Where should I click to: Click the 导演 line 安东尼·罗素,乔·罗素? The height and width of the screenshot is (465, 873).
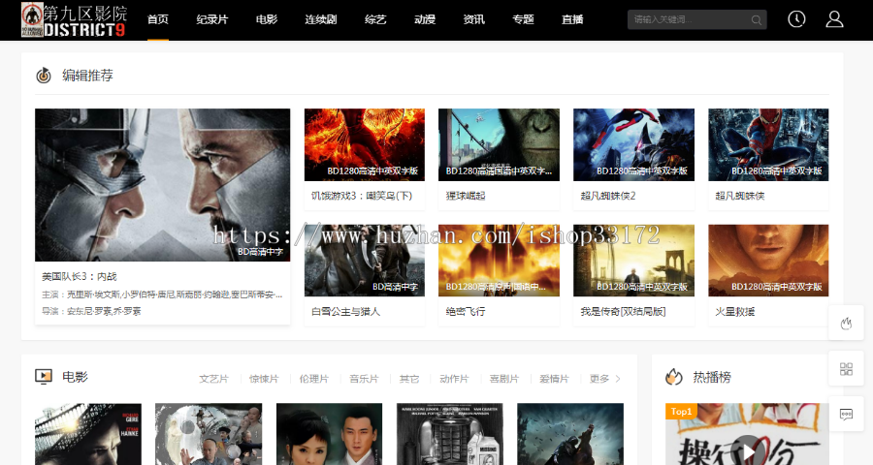tap(91, 311)
